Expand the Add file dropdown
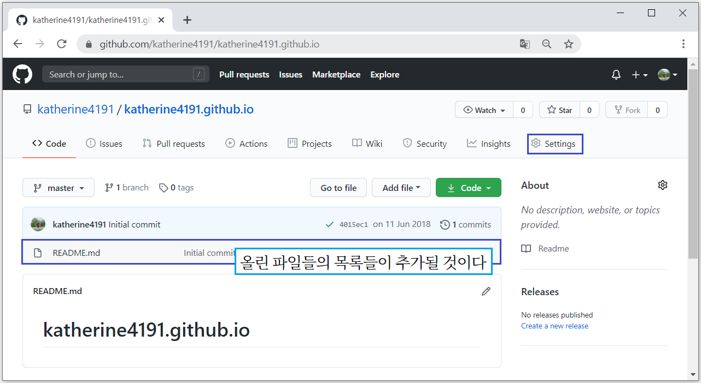 (401, 188)
